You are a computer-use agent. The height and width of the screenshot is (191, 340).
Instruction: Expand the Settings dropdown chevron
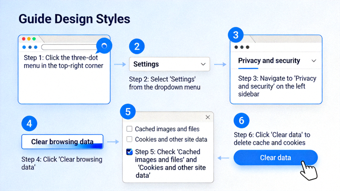click(x=202, y=65)
